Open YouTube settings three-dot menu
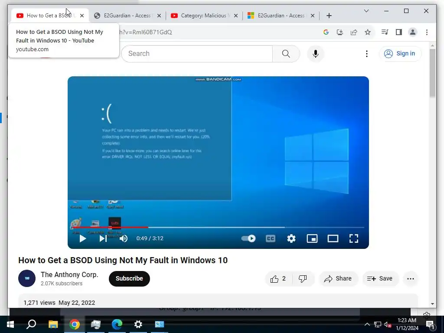 coord(367,53)
